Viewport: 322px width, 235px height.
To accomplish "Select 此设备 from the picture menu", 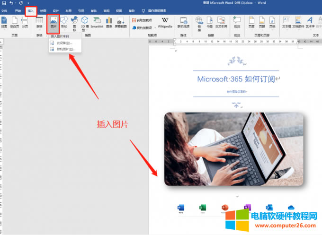I will pyautogui.click(x=64, y=43).
